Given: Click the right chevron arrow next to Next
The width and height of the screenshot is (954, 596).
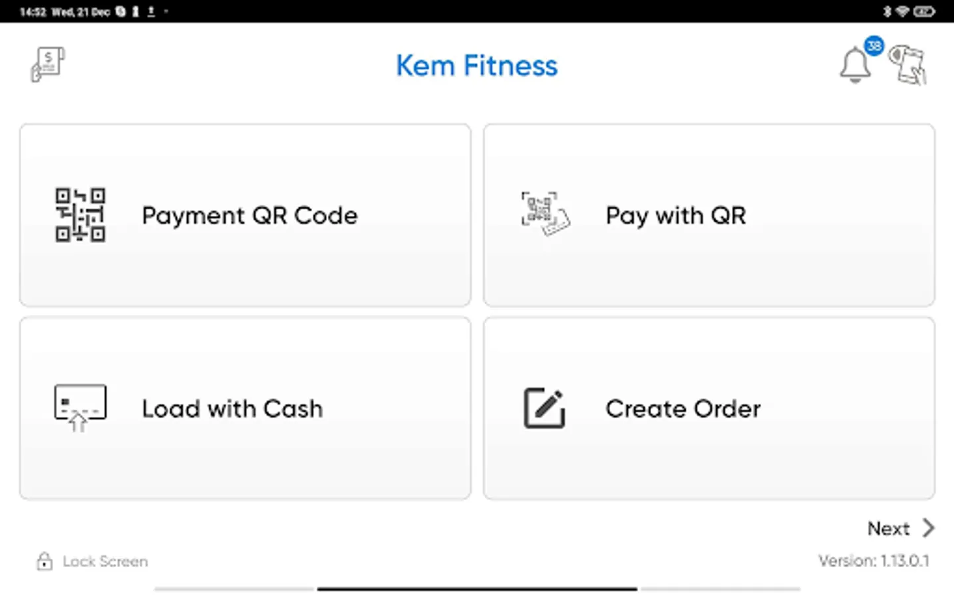Looking at the screenshot, I should 929,528.
